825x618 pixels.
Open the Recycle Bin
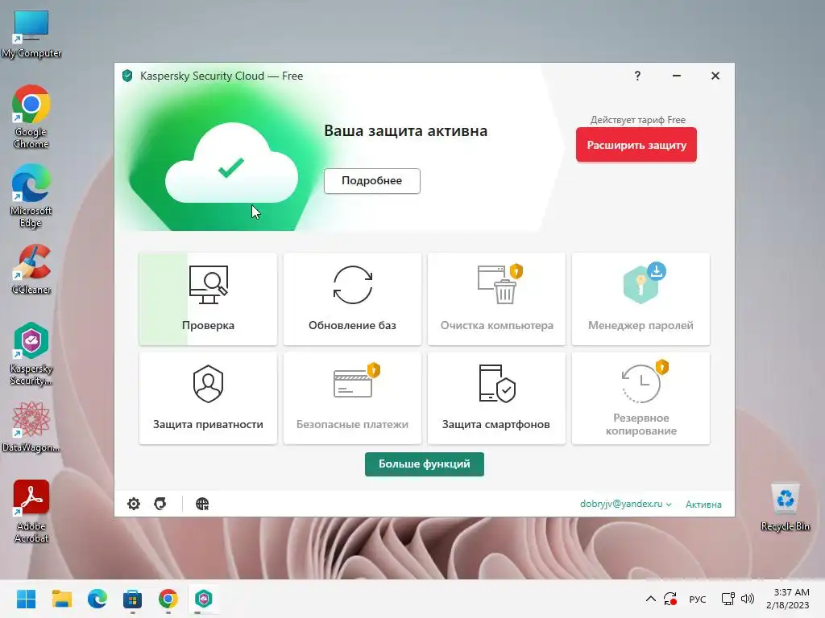[785, 507]
